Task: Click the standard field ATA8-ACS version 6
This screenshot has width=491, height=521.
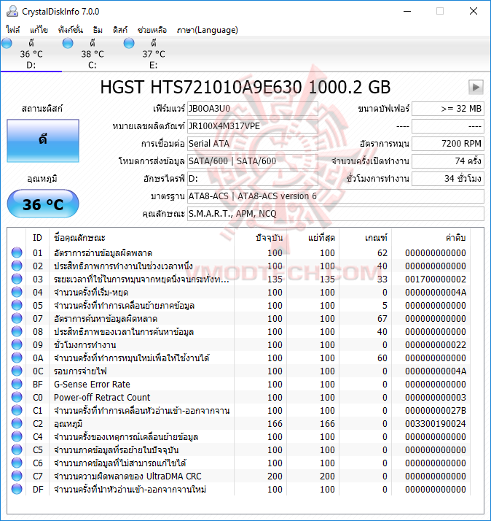Action: pyautogui.click(x=335, y=196)
